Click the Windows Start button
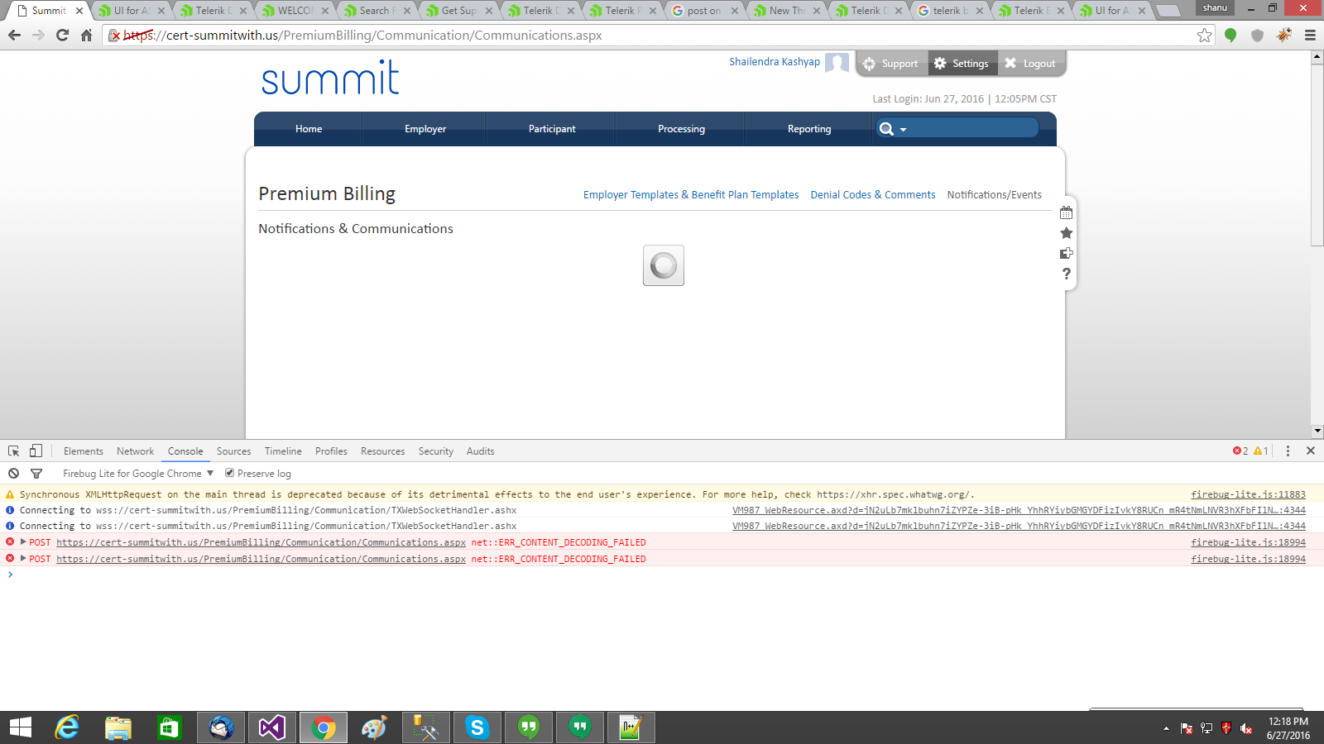Image resolution: width=1324 pixels, height=744 pixels. tap(20, 727)
